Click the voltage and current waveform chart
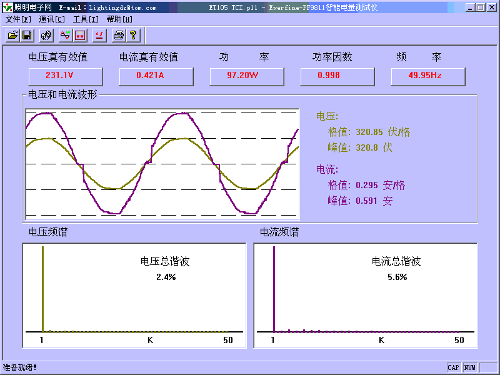 pyautogui.click(x=162, y=164)
